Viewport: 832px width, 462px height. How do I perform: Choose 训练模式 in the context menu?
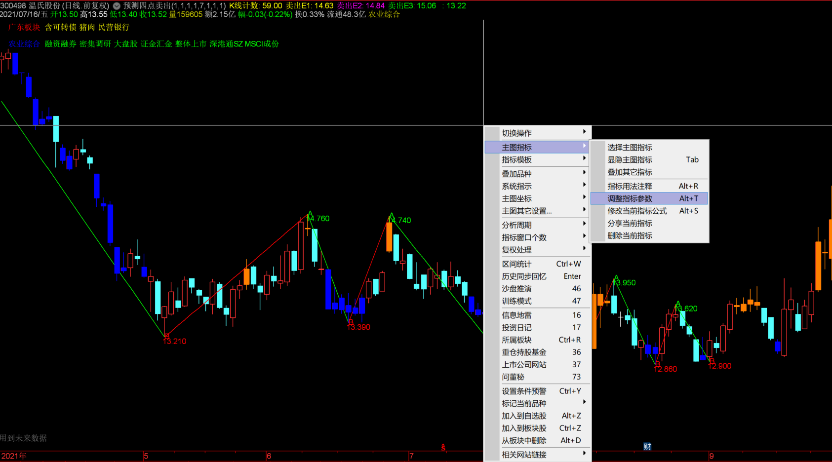coord(538,301)
